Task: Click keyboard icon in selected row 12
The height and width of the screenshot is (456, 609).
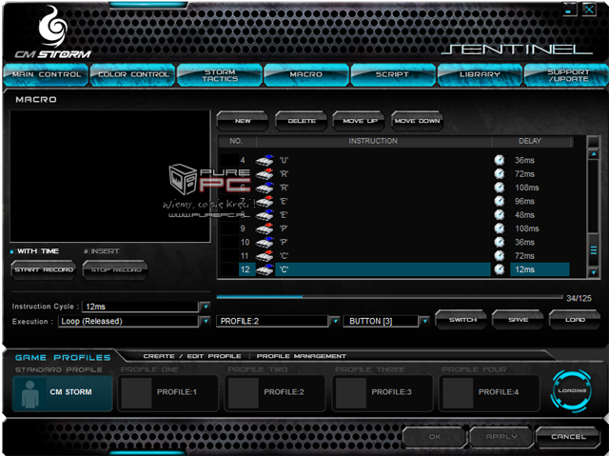Action: 265,269
